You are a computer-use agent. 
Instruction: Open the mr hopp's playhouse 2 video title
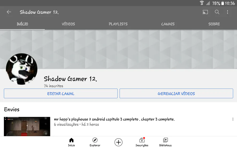(x=114, y=119)
